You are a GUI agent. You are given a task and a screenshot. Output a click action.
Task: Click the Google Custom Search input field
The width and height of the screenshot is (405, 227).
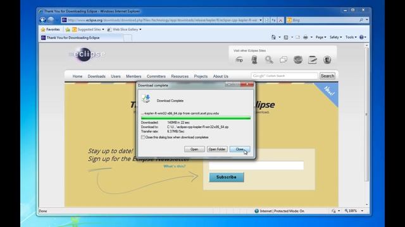pyautogui.click(x=284, y=76)
